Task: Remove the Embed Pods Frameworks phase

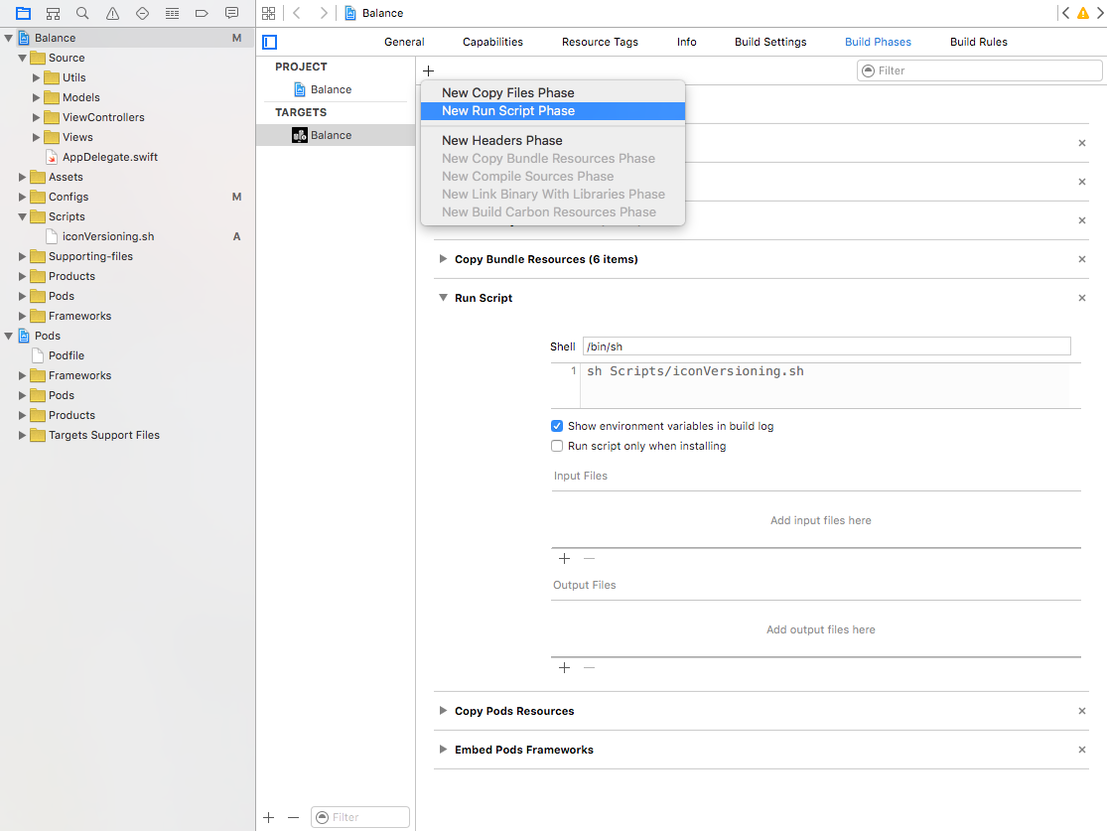Action: [x=1081, y=750]
